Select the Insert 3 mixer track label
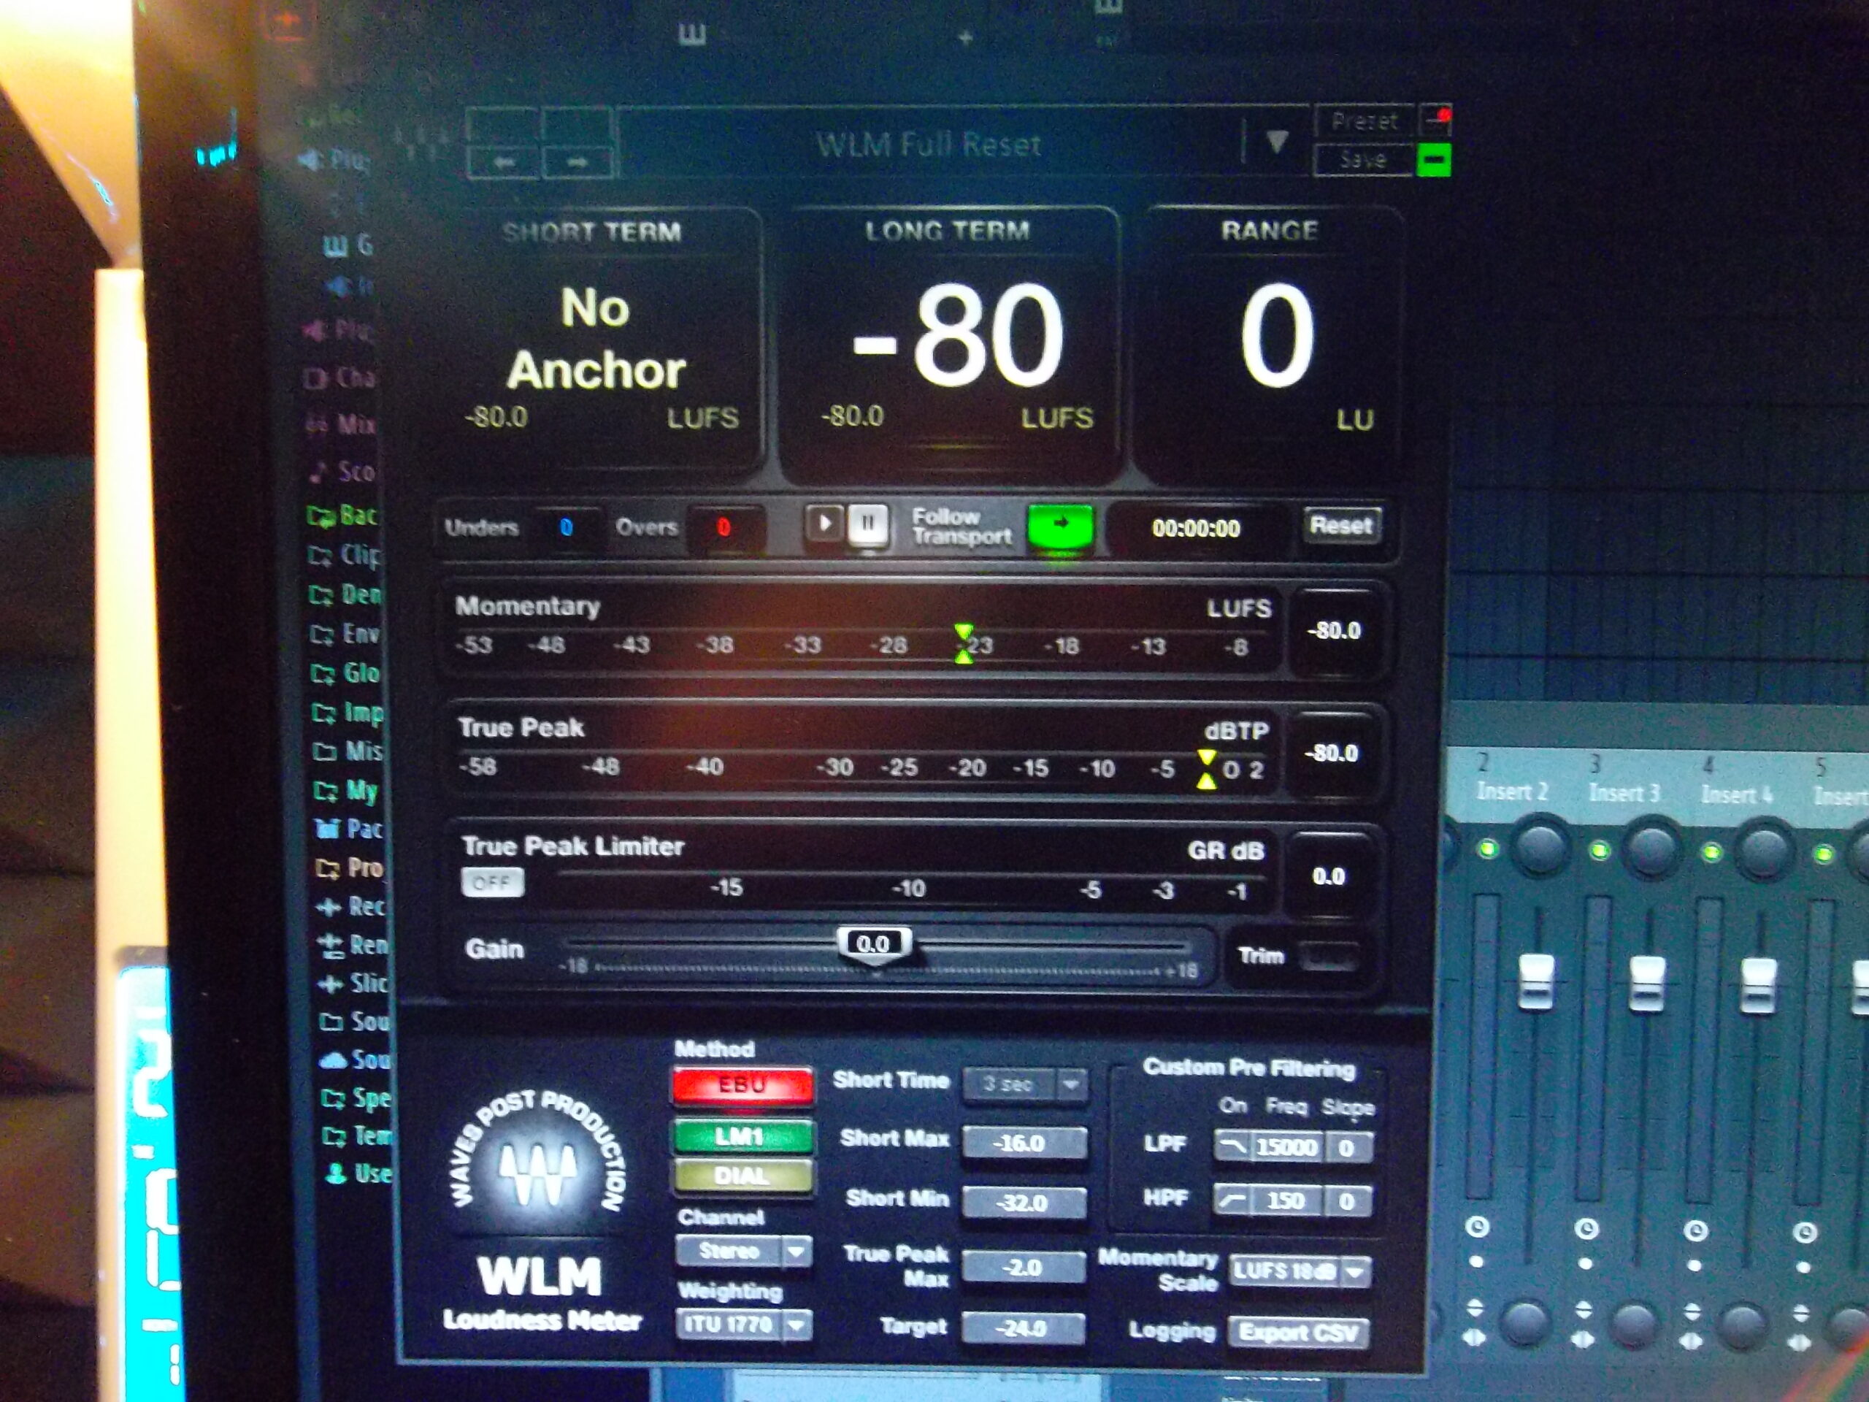Viewport: 1869px width, 1402px height. 1624,793
